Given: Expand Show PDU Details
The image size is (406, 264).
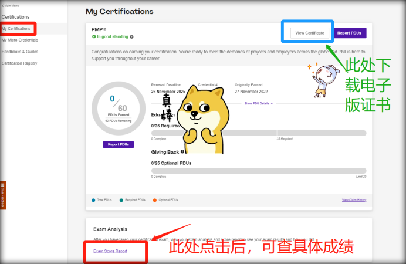Looking at the screenshot, I should [x=259, y=103].
